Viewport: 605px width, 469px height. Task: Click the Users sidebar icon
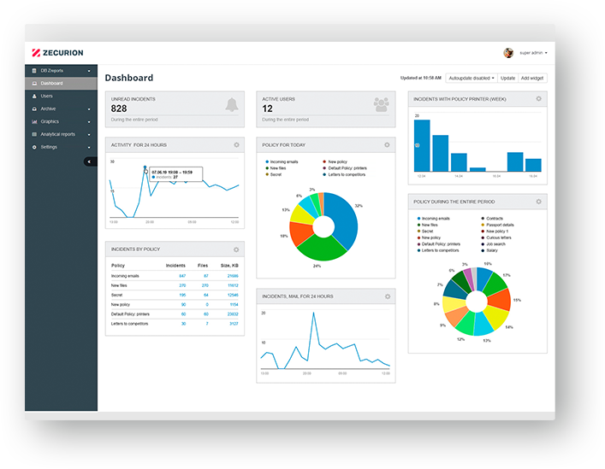click(34, 96)
